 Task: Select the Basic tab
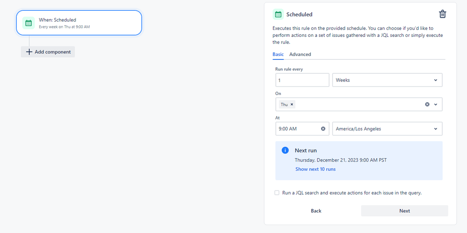coord(278,54)
